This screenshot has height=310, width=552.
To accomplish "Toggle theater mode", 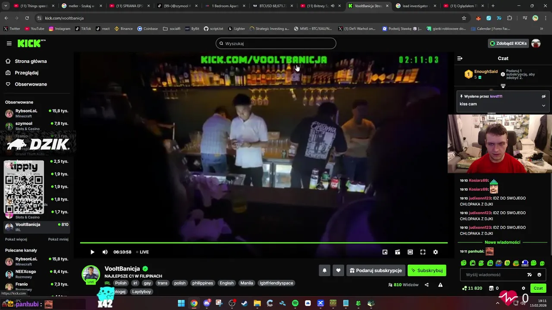I will (410, 252).
